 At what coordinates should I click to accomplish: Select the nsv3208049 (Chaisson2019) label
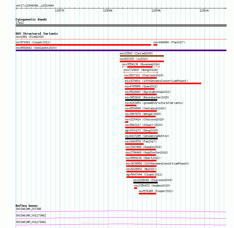(x=153, y=180)
